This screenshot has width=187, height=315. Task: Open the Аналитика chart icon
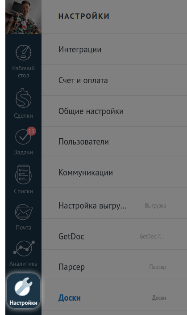pos(24,248)
